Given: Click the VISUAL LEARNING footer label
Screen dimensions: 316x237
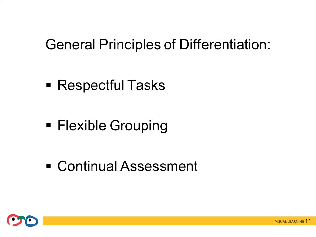Looking at the screenshot, I should coord(290,221).
